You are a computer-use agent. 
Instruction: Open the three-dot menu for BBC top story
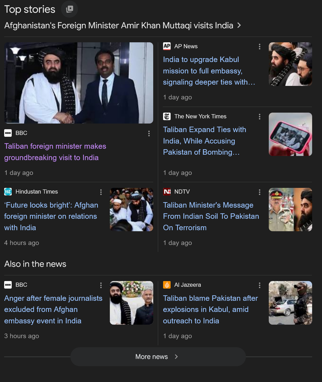coord(149,133)
